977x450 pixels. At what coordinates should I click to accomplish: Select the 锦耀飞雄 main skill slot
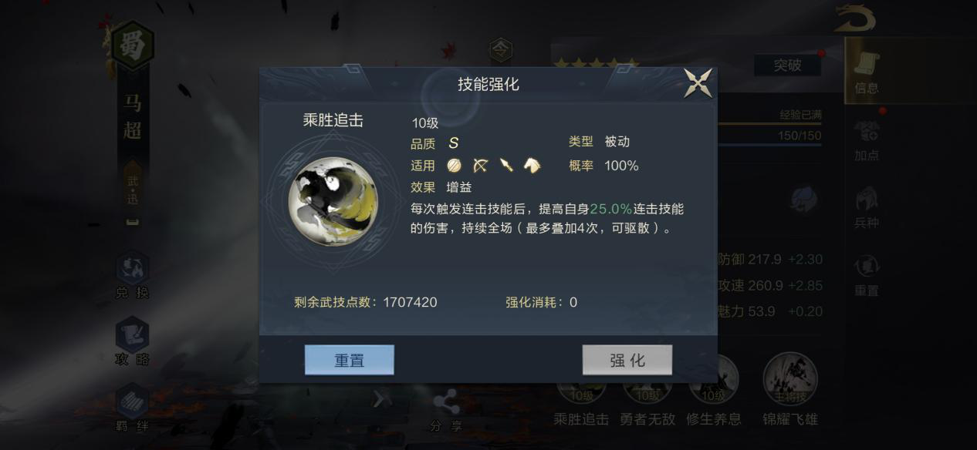tap(789, 390)
